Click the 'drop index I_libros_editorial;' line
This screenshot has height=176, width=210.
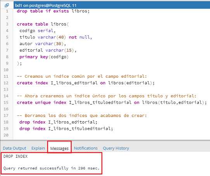pyautogui.click(x=58, y=122)
